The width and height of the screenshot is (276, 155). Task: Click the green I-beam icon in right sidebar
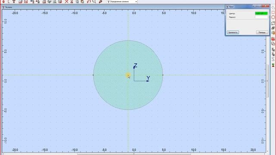tap(273, 65)
